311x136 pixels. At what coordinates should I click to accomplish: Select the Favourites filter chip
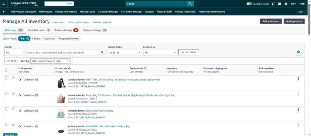49,39
